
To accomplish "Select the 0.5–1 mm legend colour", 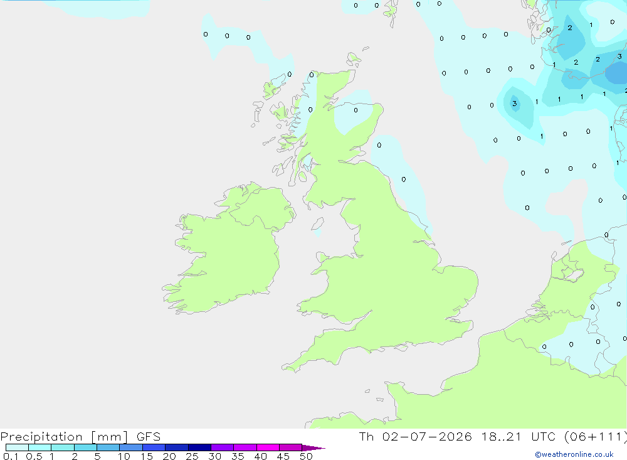I will coord(40,447).
